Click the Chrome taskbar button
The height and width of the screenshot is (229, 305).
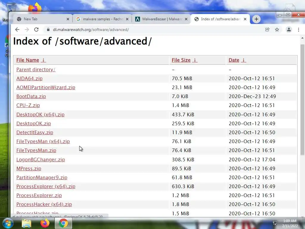point(63,223)
